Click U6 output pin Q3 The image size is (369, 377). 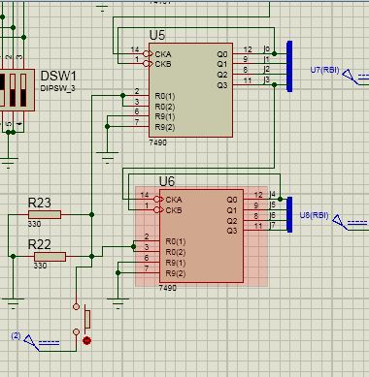(x=253, y=230)
